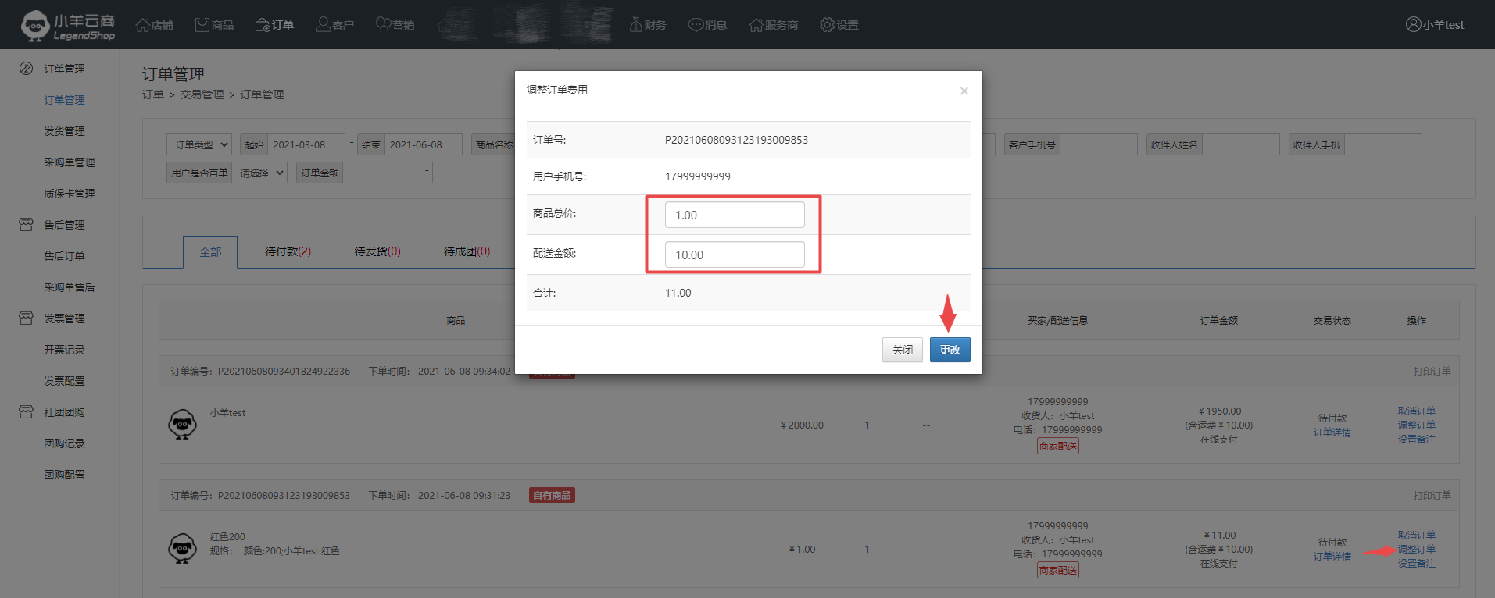
Task: Click the blue 更改 button
Action: [x=950, y=350]
